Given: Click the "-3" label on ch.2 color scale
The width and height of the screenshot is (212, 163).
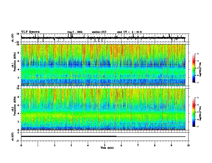Looking at the screenshot, I should (x=198, y=98).
